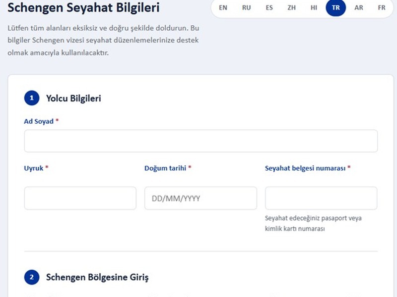The image size is (397, 297).
Task: Click the Uyruk label
Action: point(33,168)
